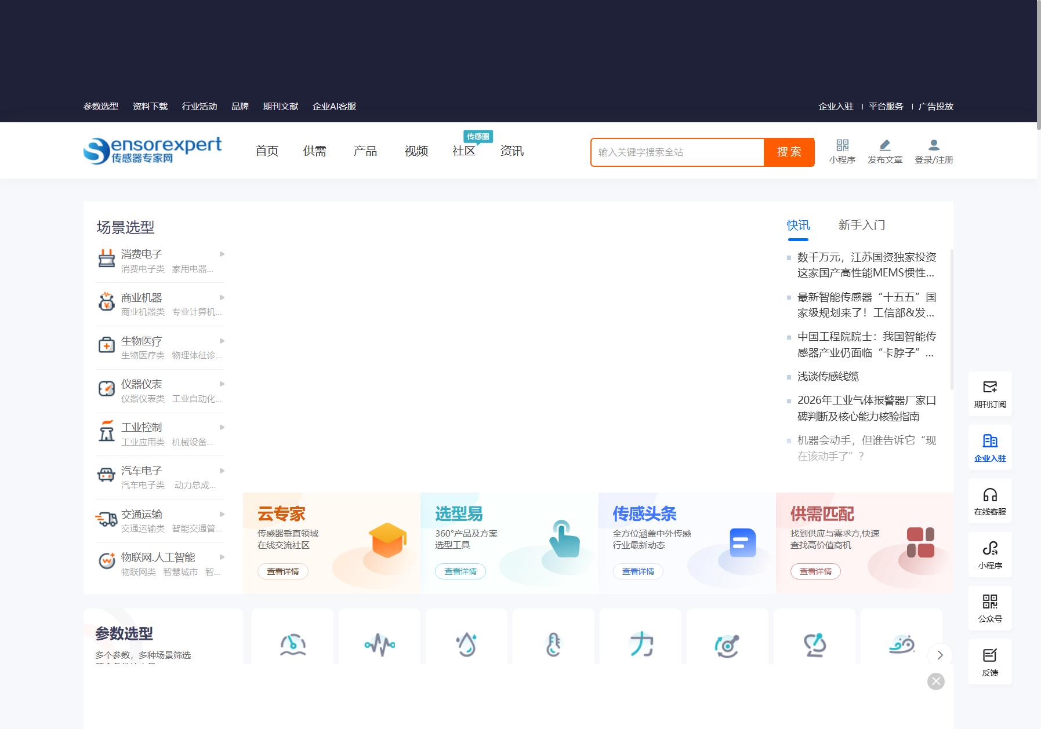This screenshot has width=1041, height=729.
Task: Open 登录/注册 user icon
Action: pyautogui.click(x=934, y=145)
